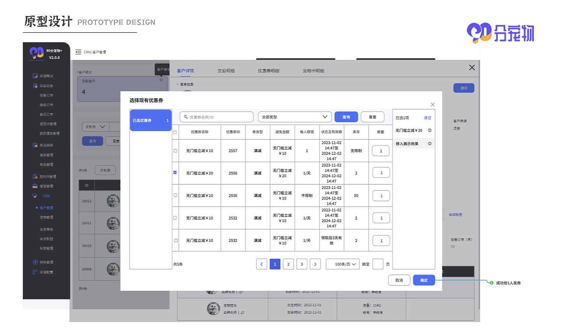The width and height of the screenshot is (561, 328).
Task: Open 店铺概况 in the sidebar
Action: pyautogui.click(x=43, y=76)
